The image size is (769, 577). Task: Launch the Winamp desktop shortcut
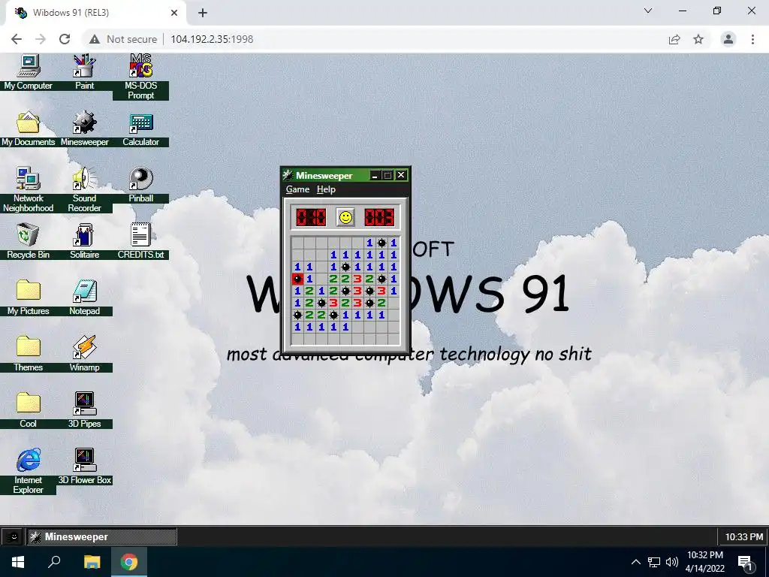84,355
